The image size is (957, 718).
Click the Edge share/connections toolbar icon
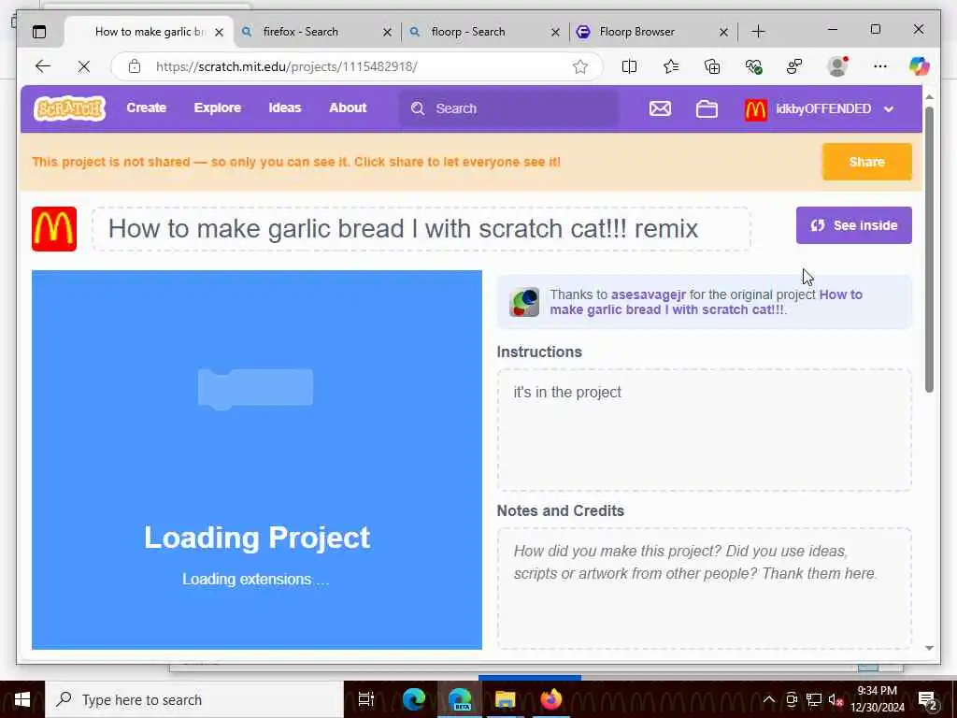tap(794, 66)
